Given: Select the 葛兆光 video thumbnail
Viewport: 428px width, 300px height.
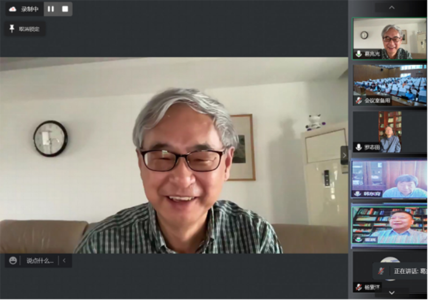Looking at the screenshot, I should click(x=389, y=39).
